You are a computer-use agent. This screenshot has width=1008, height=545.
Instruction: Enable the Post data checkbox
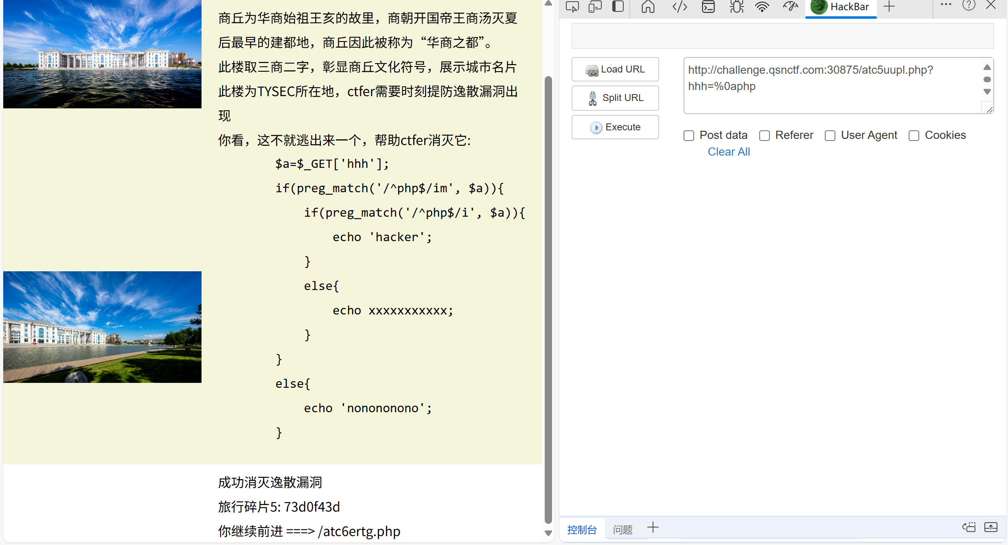(689, 136)
